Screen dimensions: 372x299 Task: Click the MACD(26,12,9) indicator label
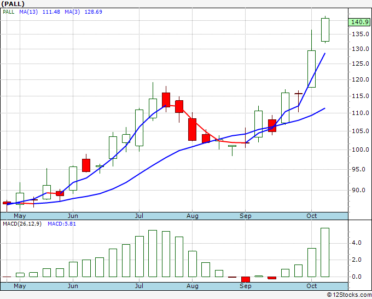[x=22, y=224]
